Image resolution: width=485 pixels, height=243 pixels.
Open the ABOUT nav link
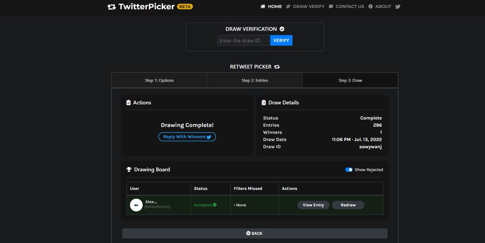380,6
